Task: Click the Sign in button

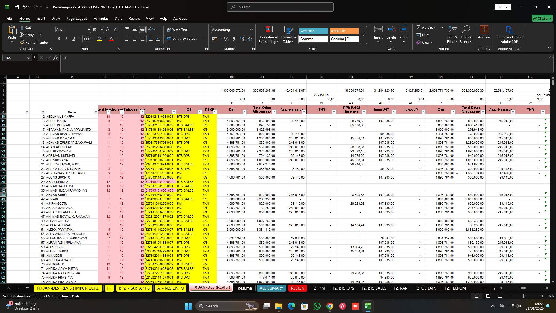Action: point(503,7)
